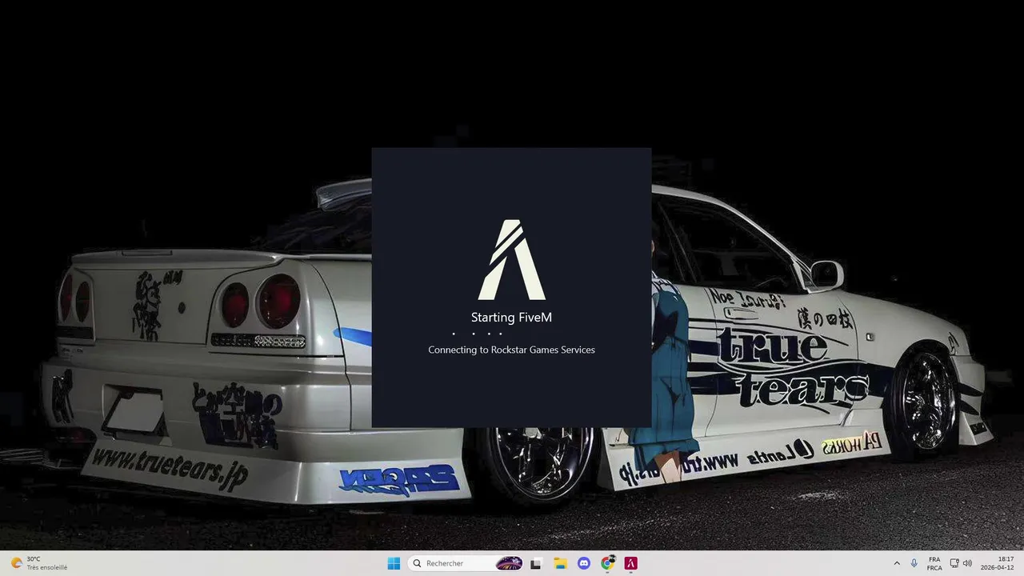Click the search highlight image in search box
1024x576 pixels.
509,563
